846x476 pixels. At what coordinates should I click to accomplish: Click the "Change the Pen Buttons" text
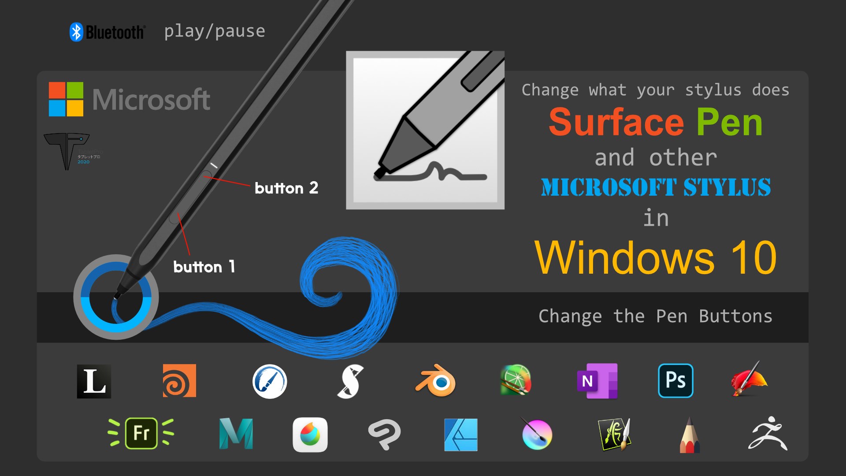pos(655,316)
